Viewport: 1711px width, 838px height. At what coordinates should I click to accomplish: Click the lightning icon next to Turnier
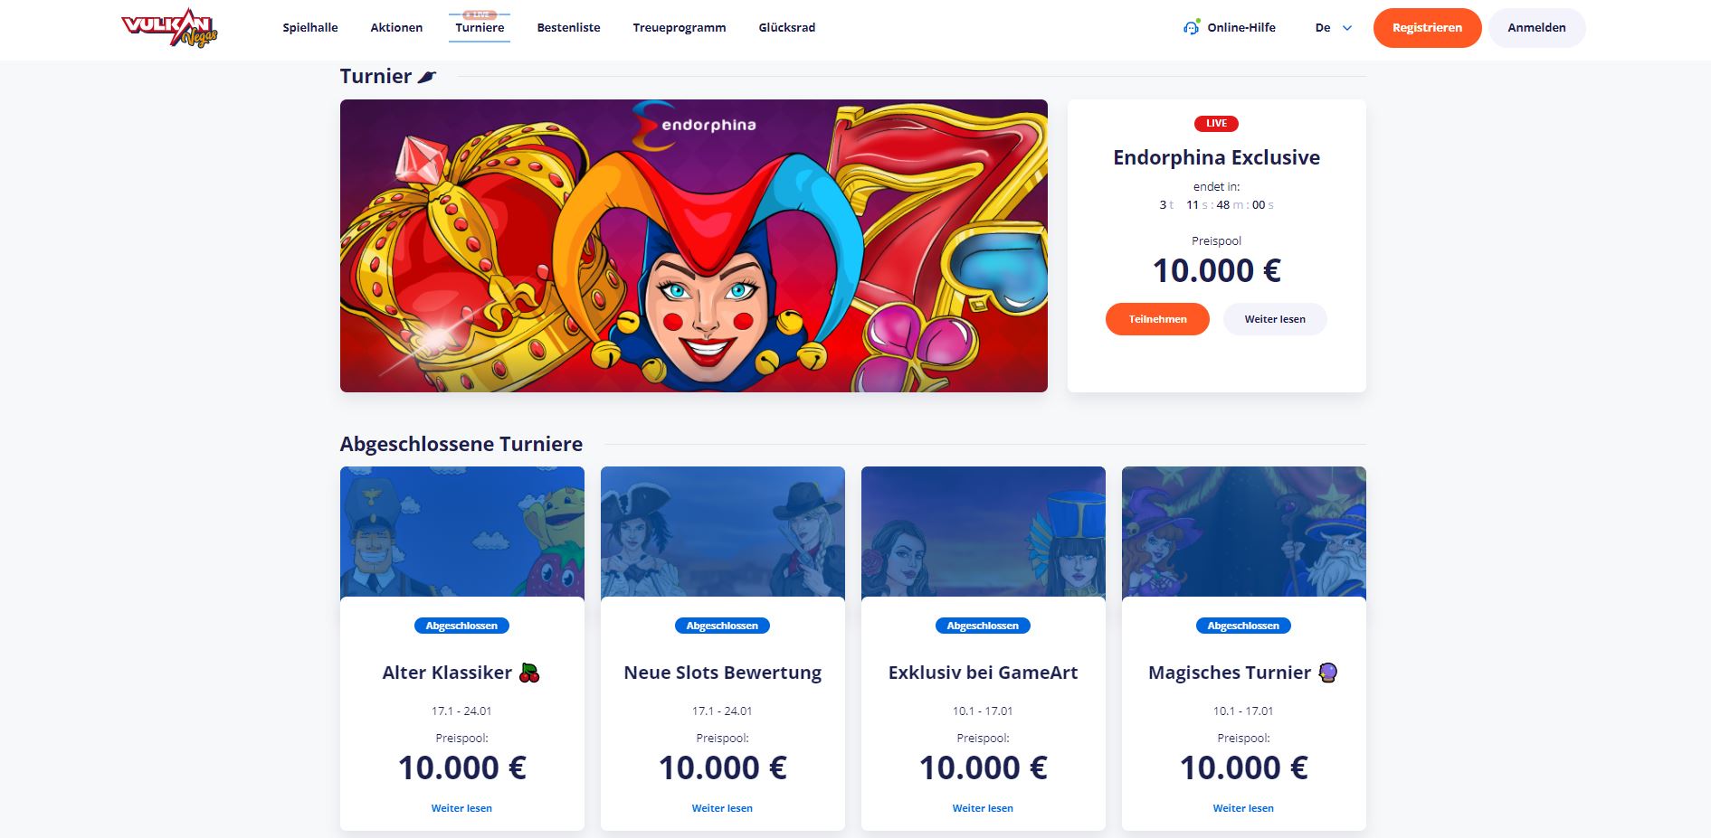click(x=427, y=77)
